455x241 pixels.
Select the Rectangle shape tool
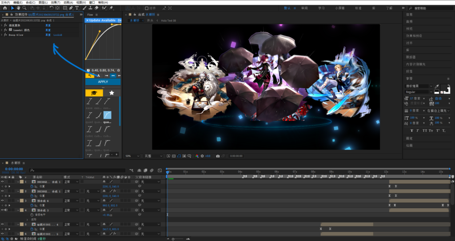coord(65,8)
